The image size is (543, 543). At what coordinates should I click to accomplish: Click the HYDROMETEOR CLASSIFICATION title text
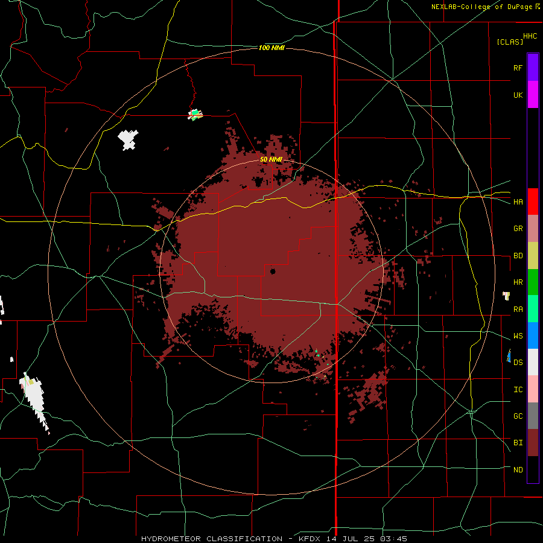point(212,539)
